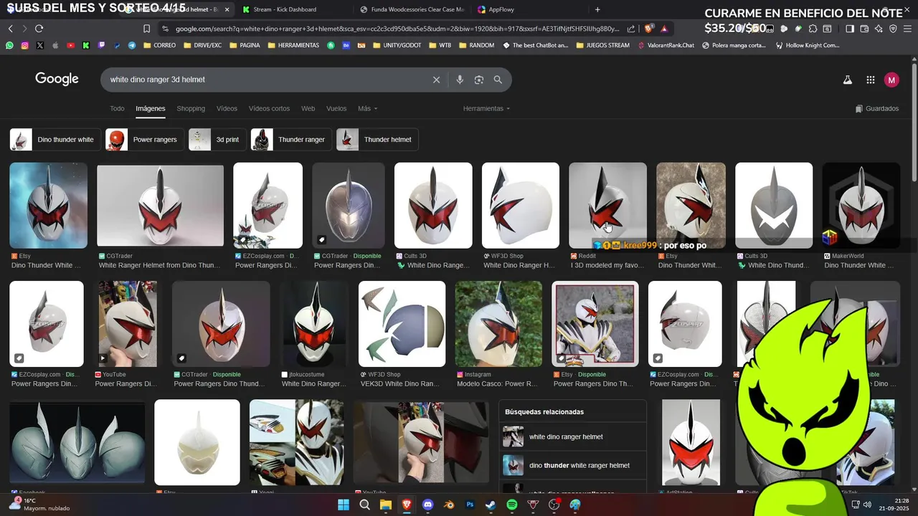Open related search dino thunder white ranger helmet
The image size is (918, 516).
pos(572,465)
